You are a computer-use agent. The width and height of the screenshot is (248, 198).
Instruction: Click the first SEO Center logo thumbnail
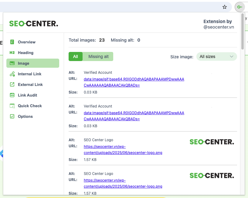tap(212, 142)
